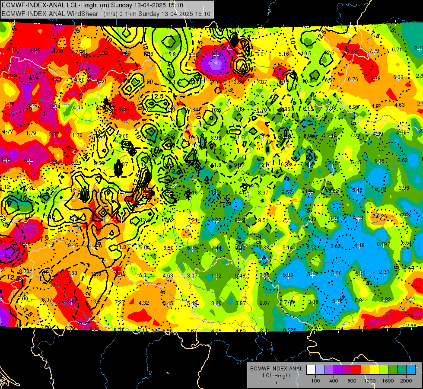Click the map value 7.63
The height and width of the screenshot is (389, 423).
[x=72, y=273]
